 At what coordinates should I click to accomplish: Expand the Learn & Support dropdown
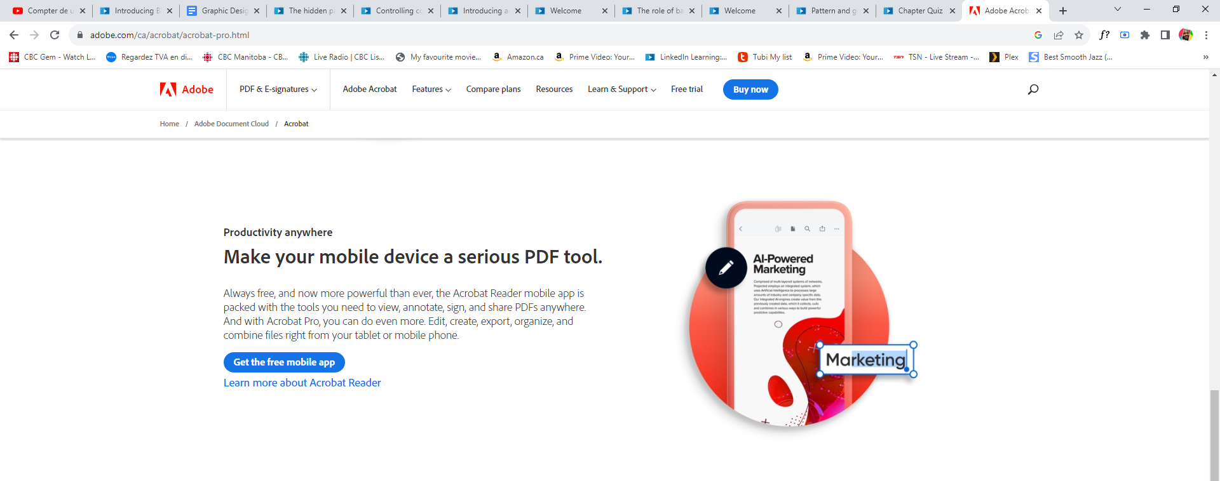[x=621, y=89]
